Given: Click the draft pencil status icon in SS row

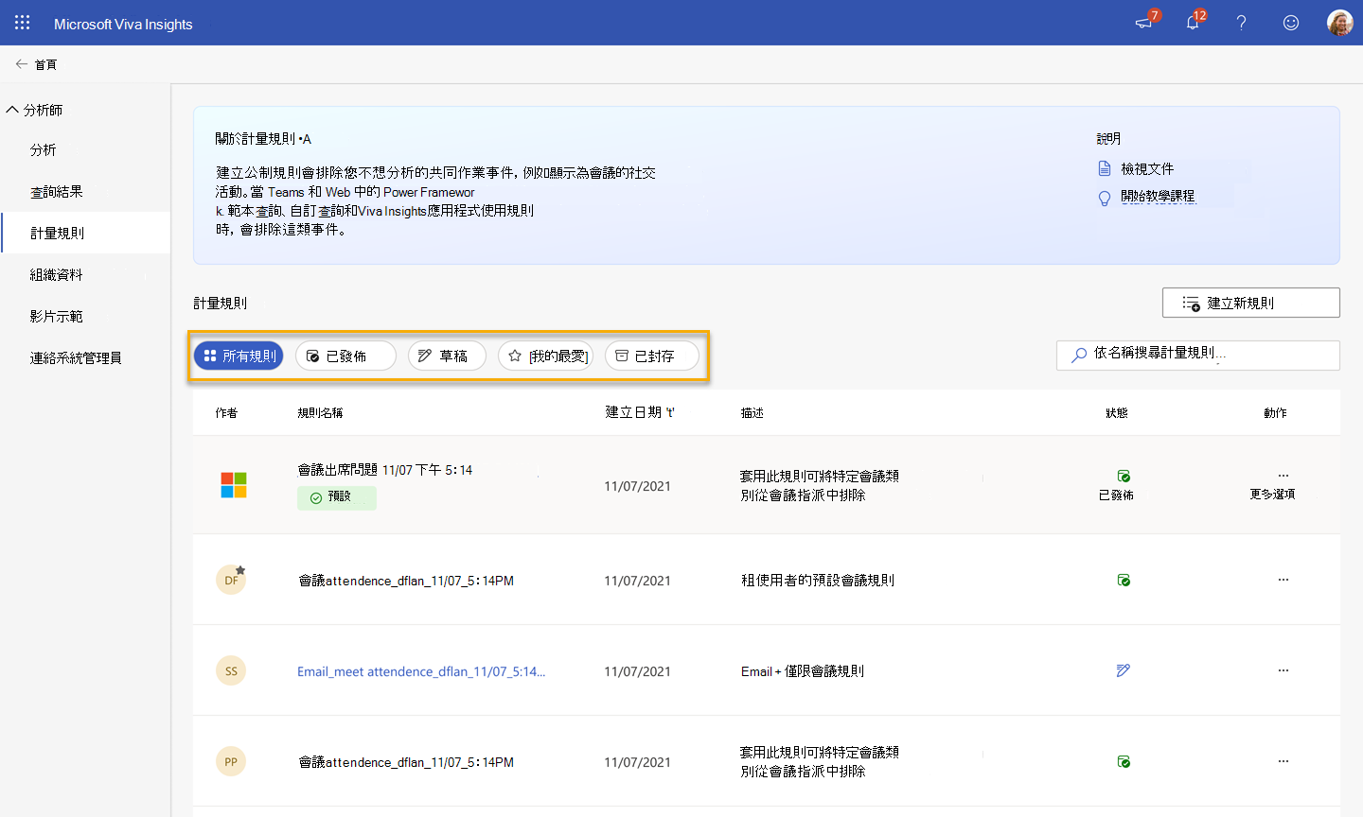Looking at the screenshot, I should pos(1124,670).
